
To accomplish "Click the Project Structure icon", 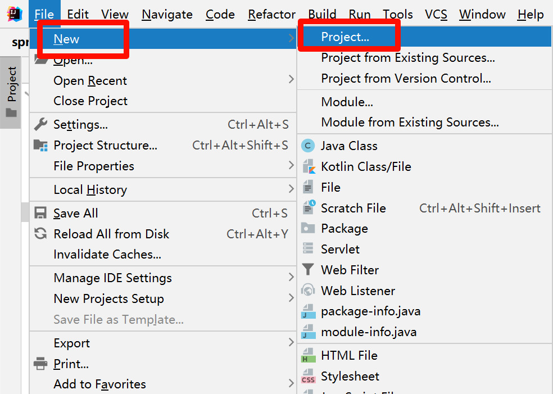I will 40,146.
